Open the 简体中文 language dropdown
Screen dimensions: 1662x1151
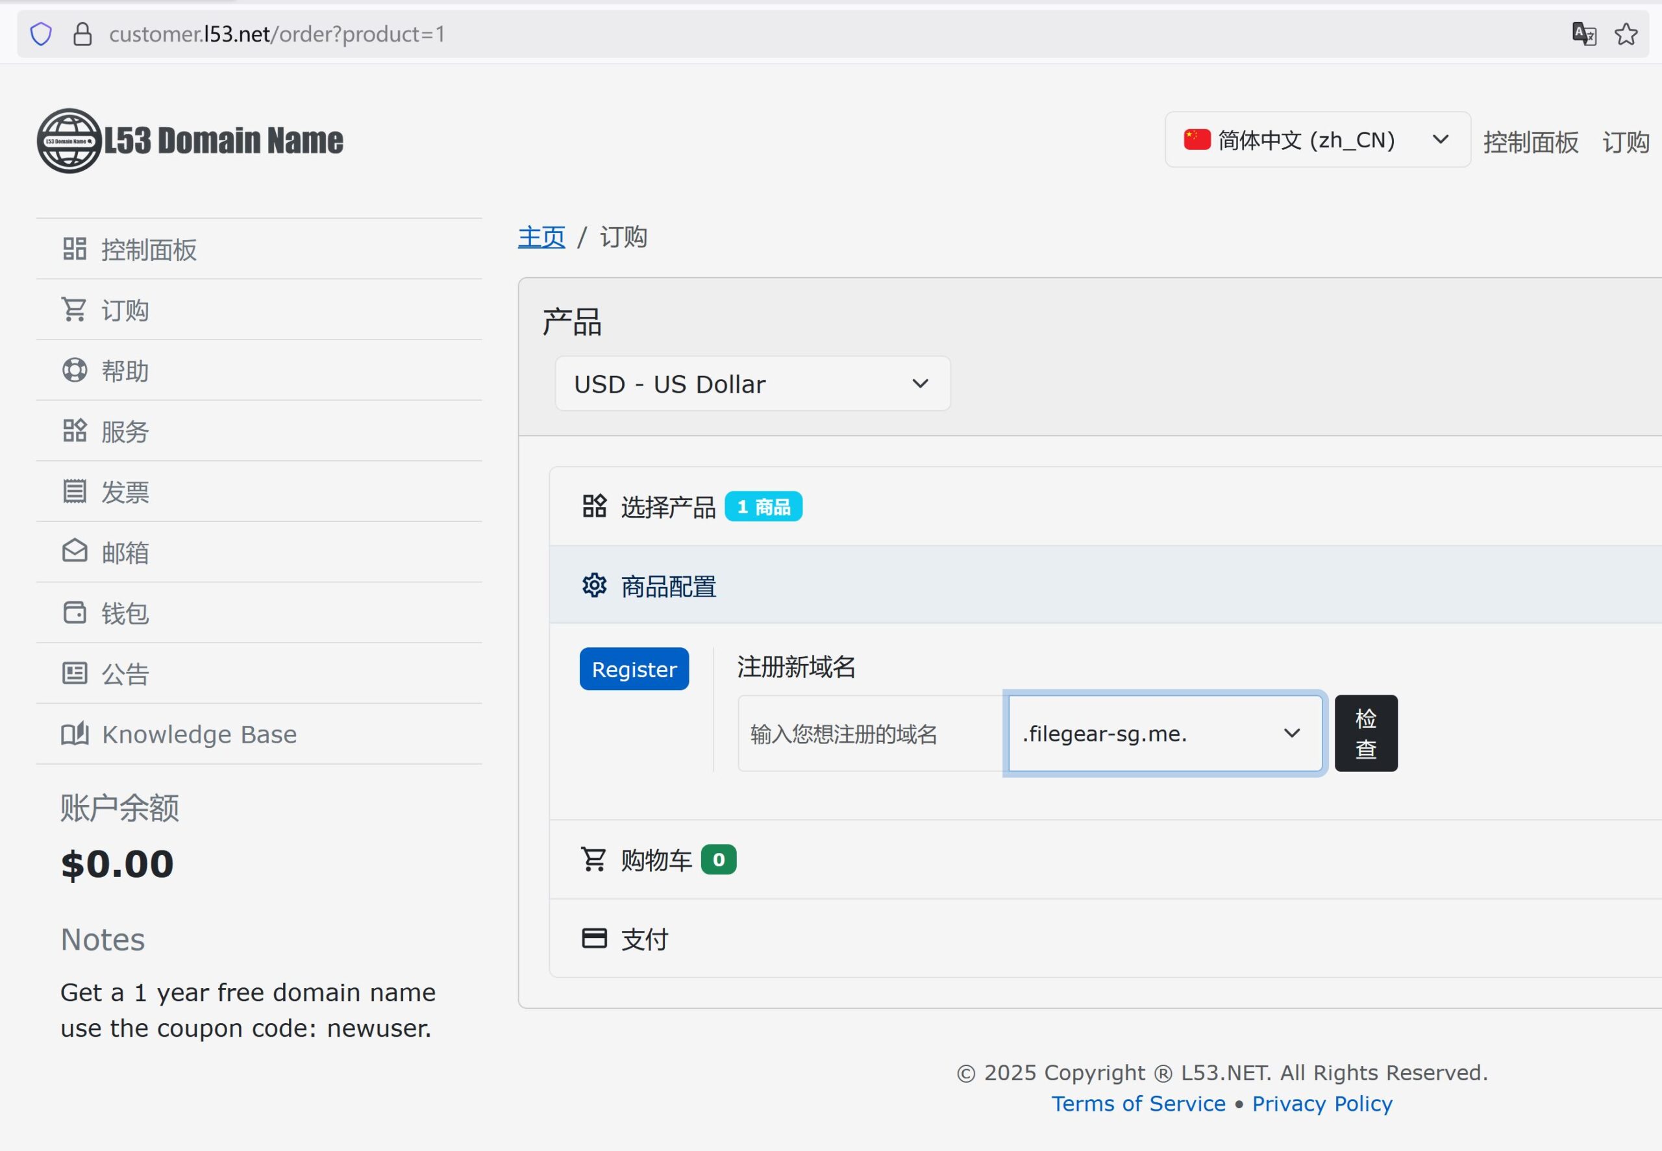[1317, 140]
